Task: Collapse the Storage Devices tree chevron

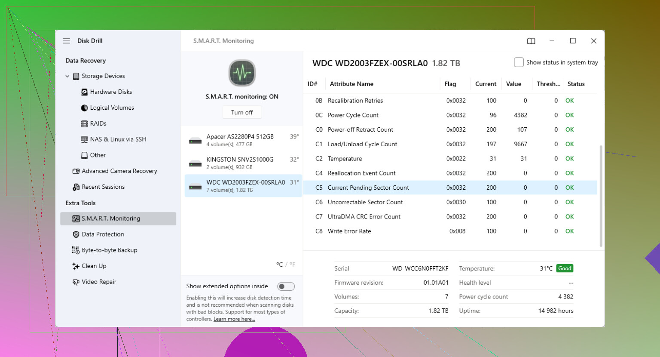Action: 67,76
